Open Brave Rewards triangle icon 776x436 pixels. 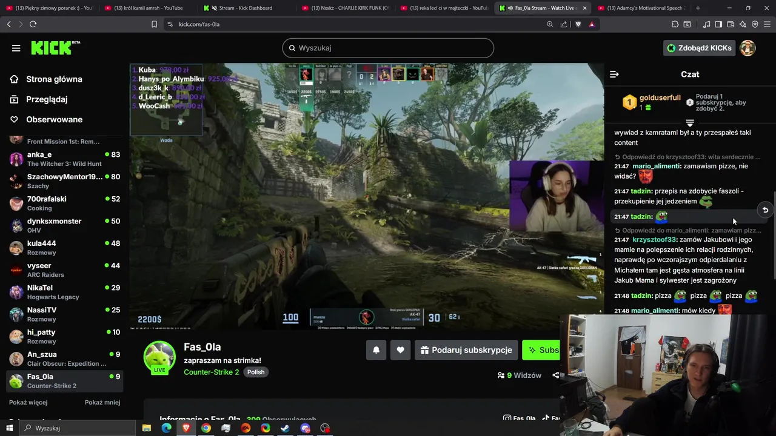(592, 24)
